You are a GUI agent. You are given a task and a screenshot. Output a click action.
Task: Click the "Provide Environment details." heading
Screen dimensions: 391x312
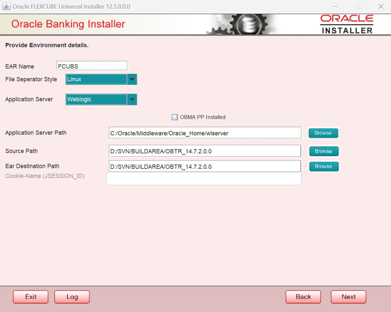[x=47, y=45]
